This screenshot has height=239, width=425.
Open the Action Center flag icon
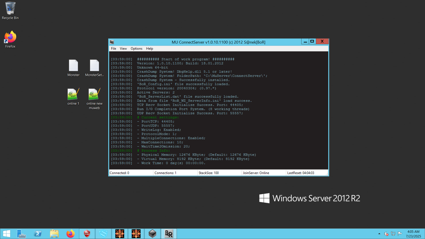point(399,234)
